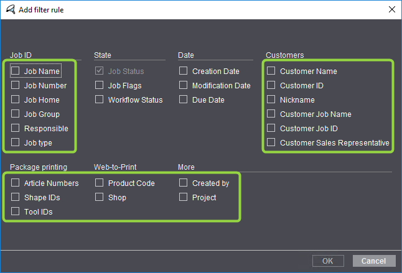Check the Modification Date box

pyautogui.click(x=184, y=85)
